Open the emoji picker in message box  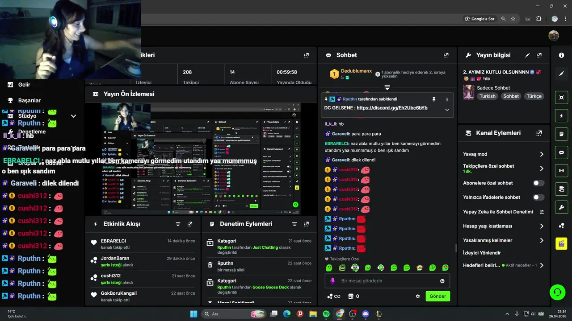click(442, 281)
